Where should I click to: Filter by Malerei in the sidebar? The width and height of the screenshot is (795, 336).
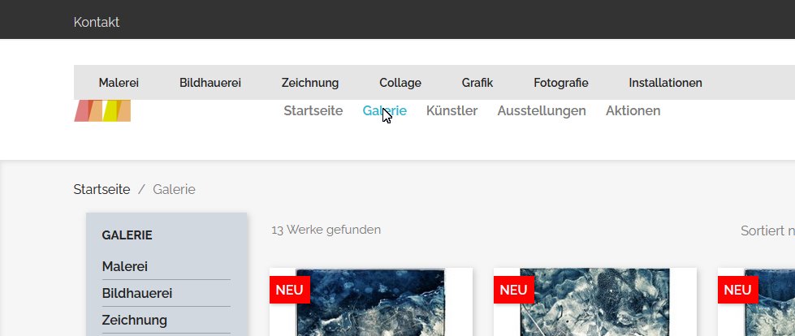click(125, 266)
